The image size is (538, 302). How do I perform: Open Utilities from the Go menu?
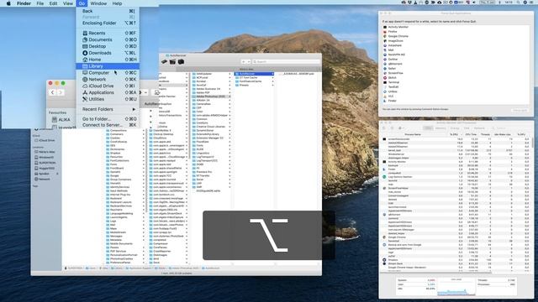click(x=108, y=99)
